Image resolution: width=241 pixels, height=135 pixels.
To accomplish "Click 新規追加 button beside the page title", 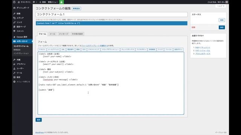I will click(76, 8).
